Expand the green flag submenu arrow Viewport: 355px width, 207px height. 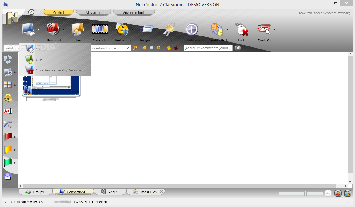[14, 163]
